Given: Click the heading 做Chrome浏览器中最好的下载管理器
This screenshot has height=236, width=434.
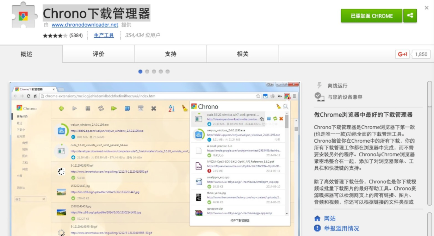Looking at the screenshot, I should click(x=363, y=115).
